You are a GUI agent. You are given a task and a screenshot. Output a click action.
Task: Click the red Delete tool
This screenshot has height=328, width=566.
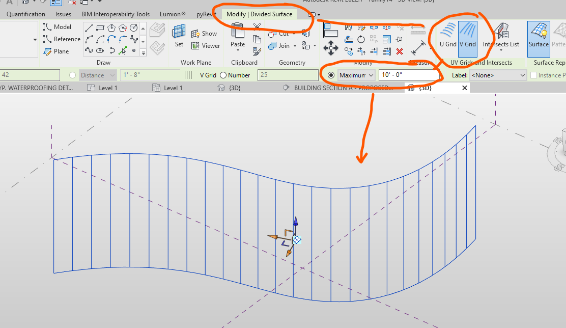(x=399, y=51)
